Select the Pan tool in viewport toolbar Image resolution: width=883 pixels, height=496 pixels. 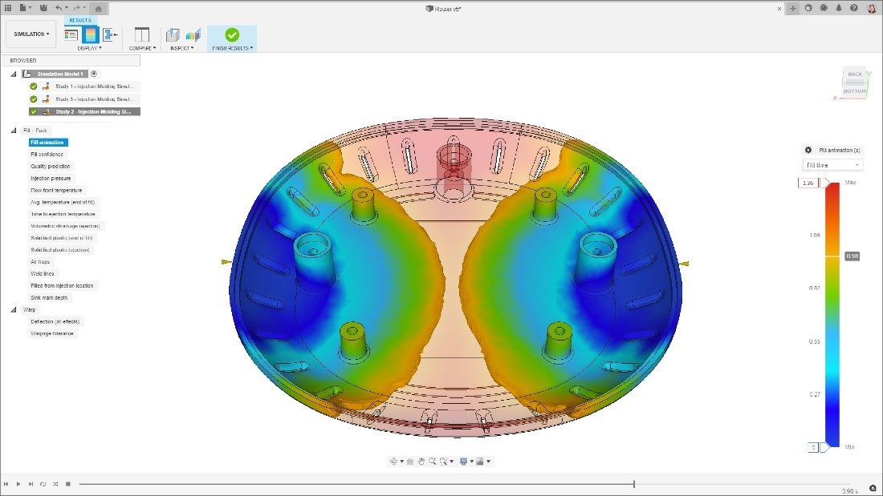pos(421,461)
